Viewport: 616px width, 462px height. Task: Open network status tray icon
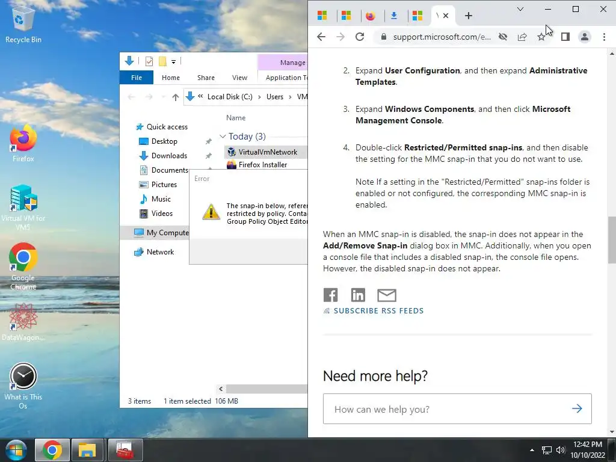click(546, 450)
